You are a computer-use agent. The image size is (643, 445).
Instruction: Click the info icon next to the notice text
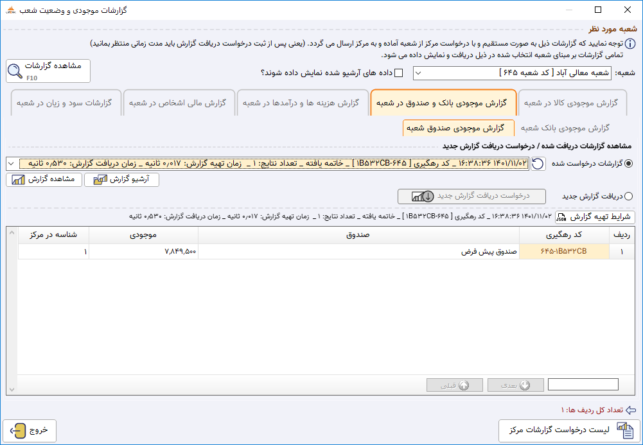pyautogui.click(x=630, y=44)
